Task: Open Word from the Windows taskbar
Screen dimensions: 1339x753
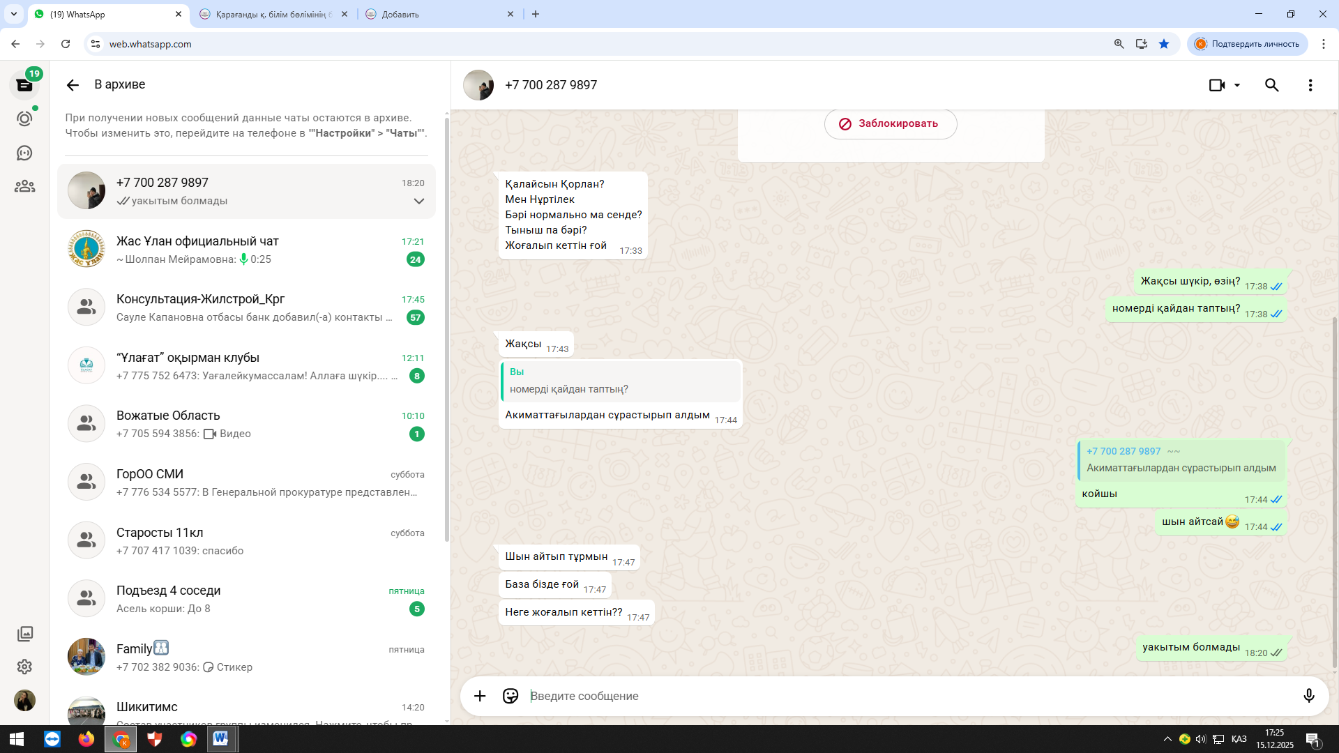Action: [221, 738]
